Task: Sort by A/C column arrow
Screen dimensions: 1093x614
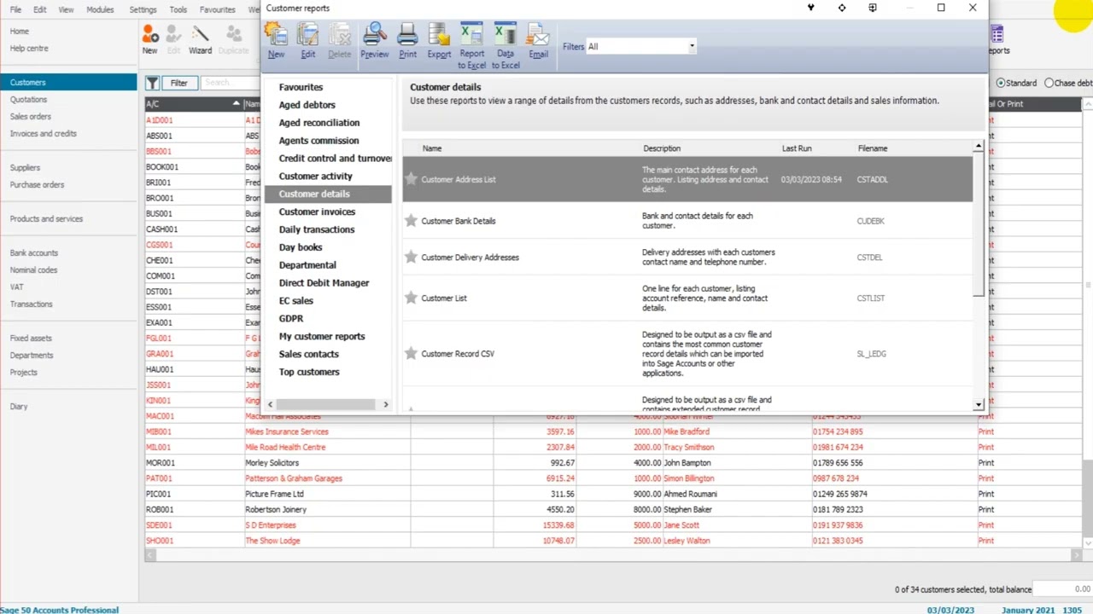Action: coord(236,104)
